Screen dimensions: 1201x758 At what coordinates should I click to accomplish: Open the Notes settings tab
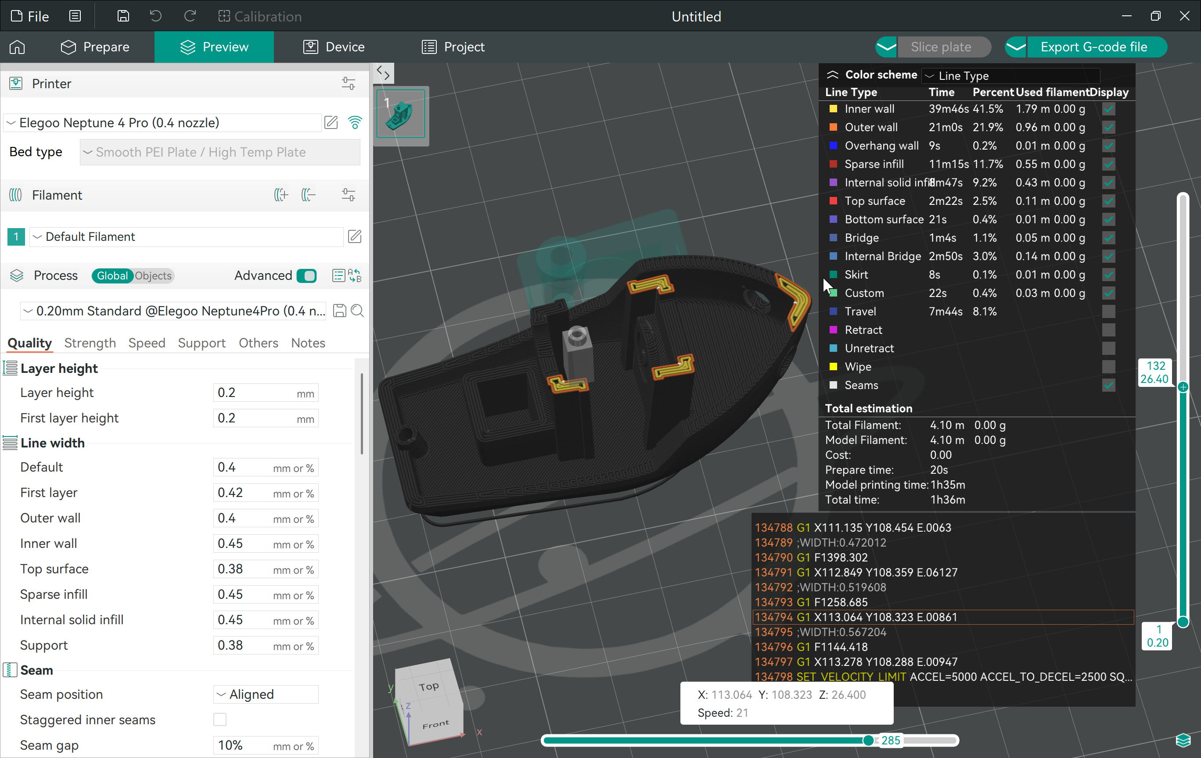[x=308, y=343]
